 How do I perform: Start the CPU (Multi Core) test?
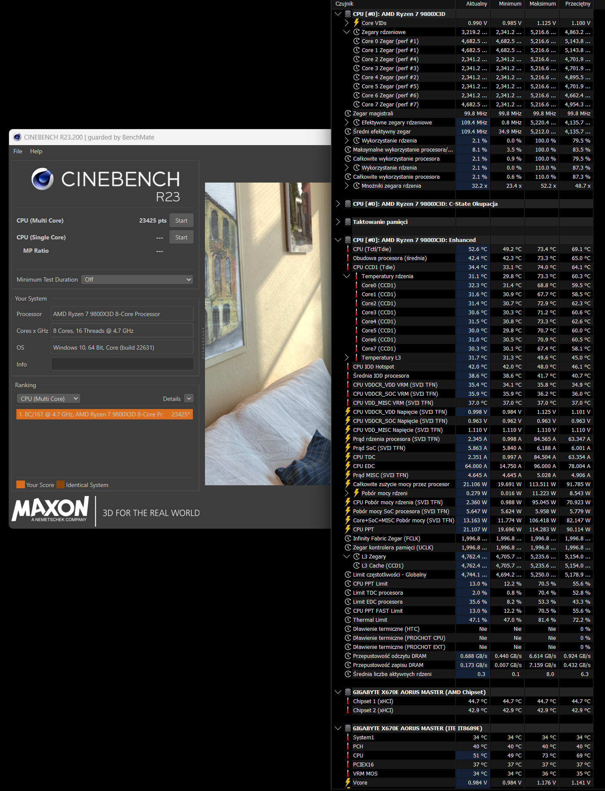[x=181, y=220]
